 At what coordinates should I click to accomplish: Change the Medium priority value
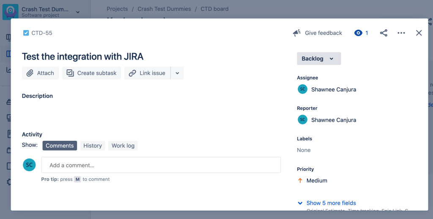(x=317, y=181)
